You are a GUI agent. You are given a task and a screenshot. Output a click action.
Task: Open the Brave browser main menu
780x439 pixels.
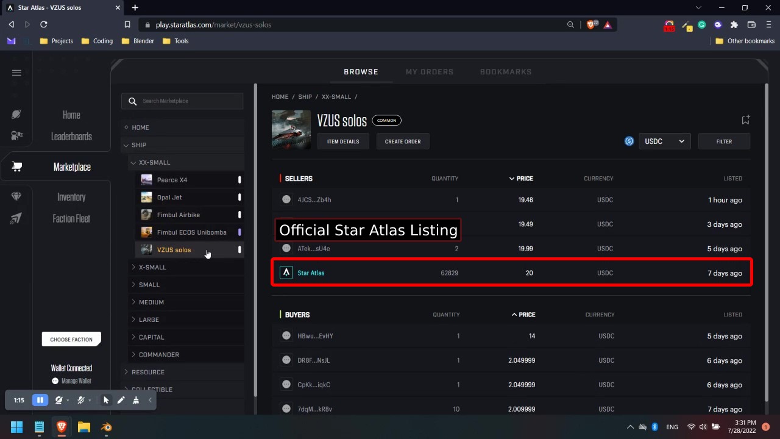(768, 24)
